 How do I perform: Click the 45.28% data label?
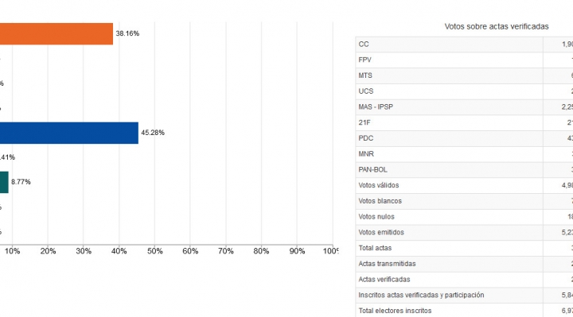pyautogui.click(x=153, y=133)
